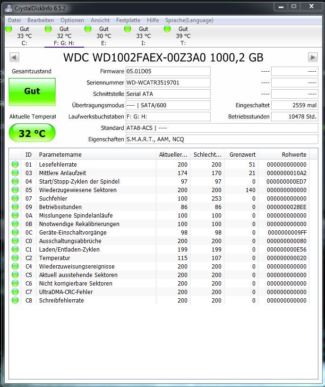Select raw value 0000000010A2
The width and height of the screenshot is (325, 387).
tap(286, 173)
